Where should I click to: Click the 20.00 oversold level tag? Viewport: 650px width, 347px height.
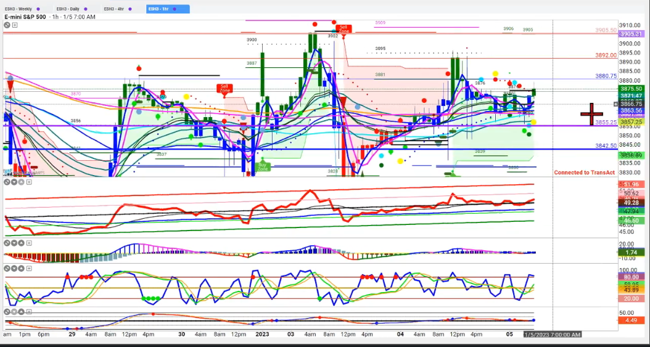(631, 298)
